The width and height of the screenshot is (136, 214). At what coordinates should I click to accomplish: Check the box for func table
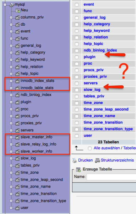[x=77, y=11]
